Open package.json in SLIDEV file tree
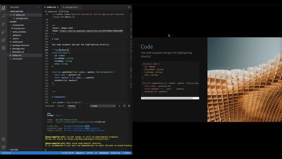Image resolution: width=282 pixels, height=159 pixels. (19, 49)
